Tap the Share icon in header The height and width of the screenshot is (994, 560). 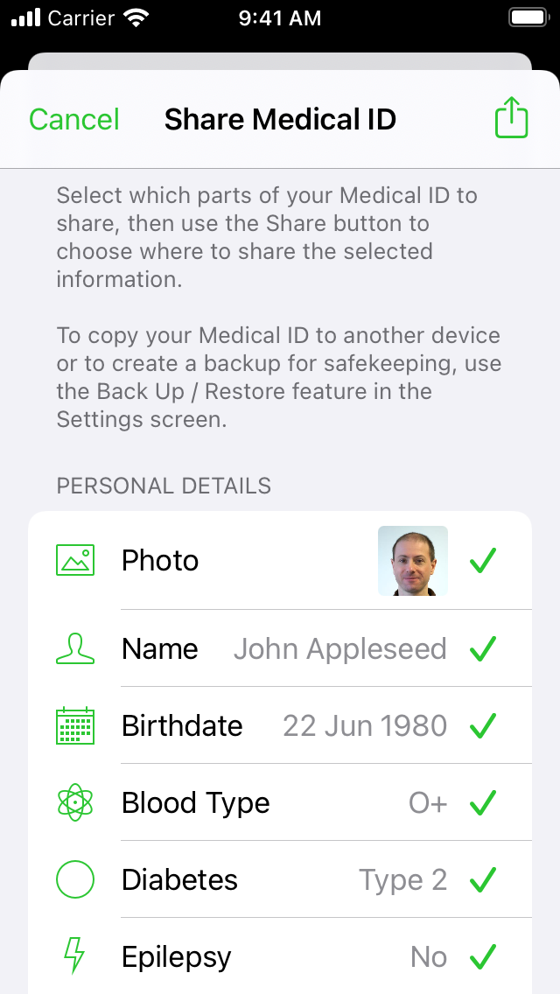(512, 117)
